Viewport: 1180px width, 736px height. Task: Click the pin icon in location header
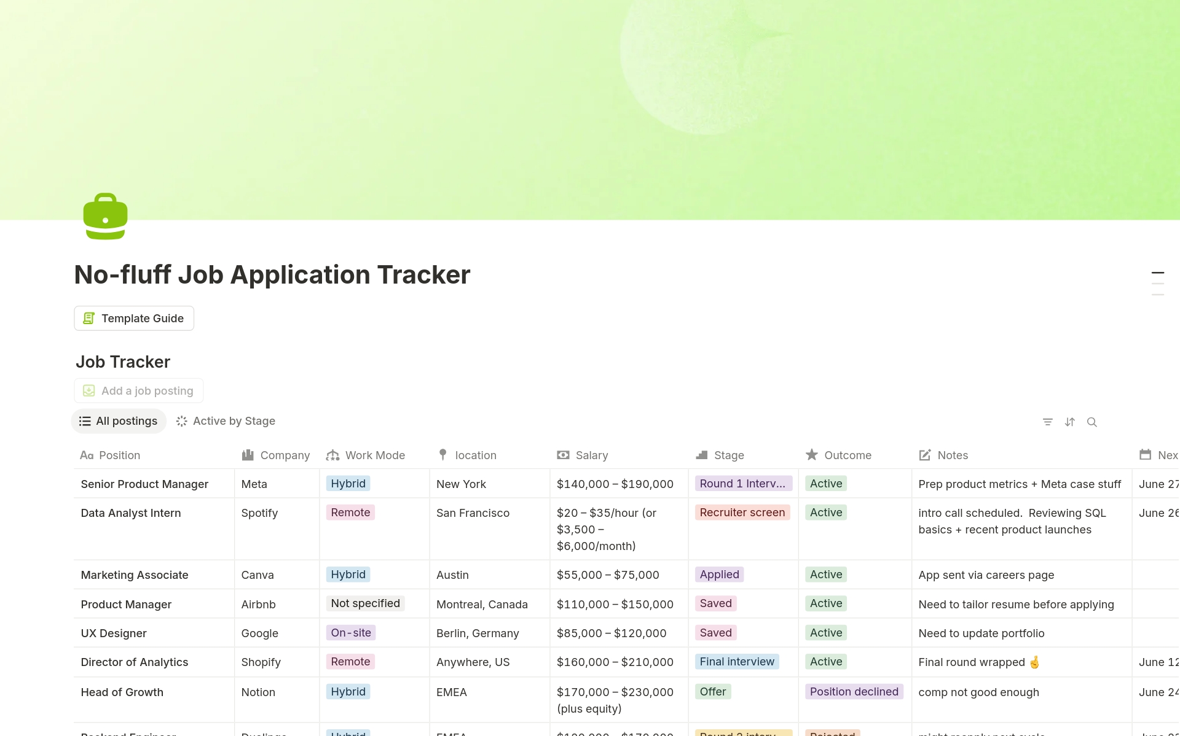click(442, 455)
